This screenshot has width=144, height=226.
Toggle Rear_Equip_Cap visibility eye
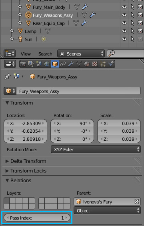[x=124, y=23]
